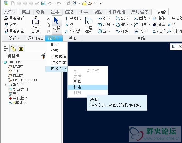Image resolution: width=182 pixels, height=143 pixels.
Task: Redo the last undone action
Action: click(x=59, y=3)
